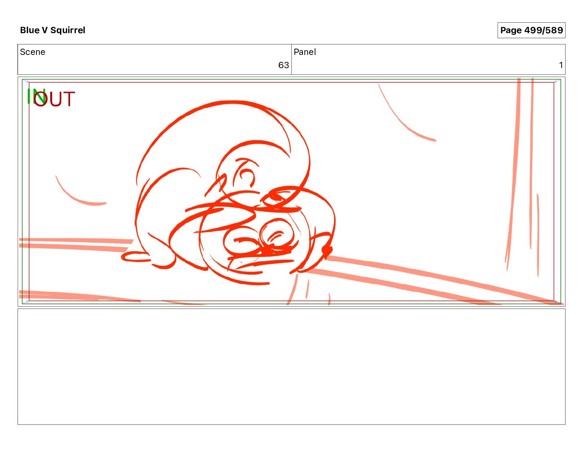
Task: Click the scene number '63'
Action: pos(283,65)
